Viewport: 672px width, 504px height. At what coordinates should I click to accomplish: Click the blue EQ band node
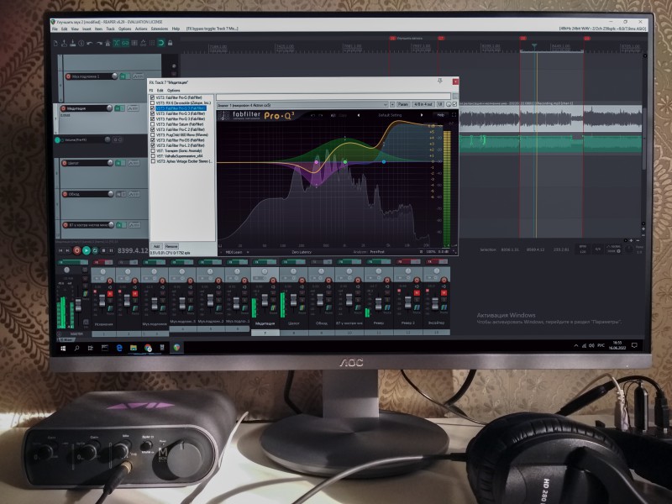(x=384, y=161)
